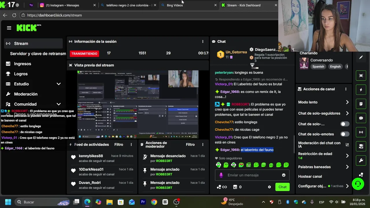Open chat settings gear icon

(x=269, y=187)
